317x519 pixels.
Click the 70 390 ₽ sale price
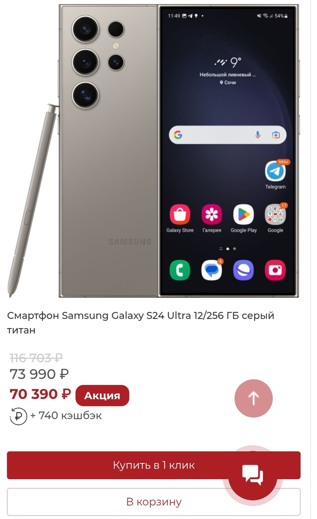pyautogui.click(x=40, y=394)
